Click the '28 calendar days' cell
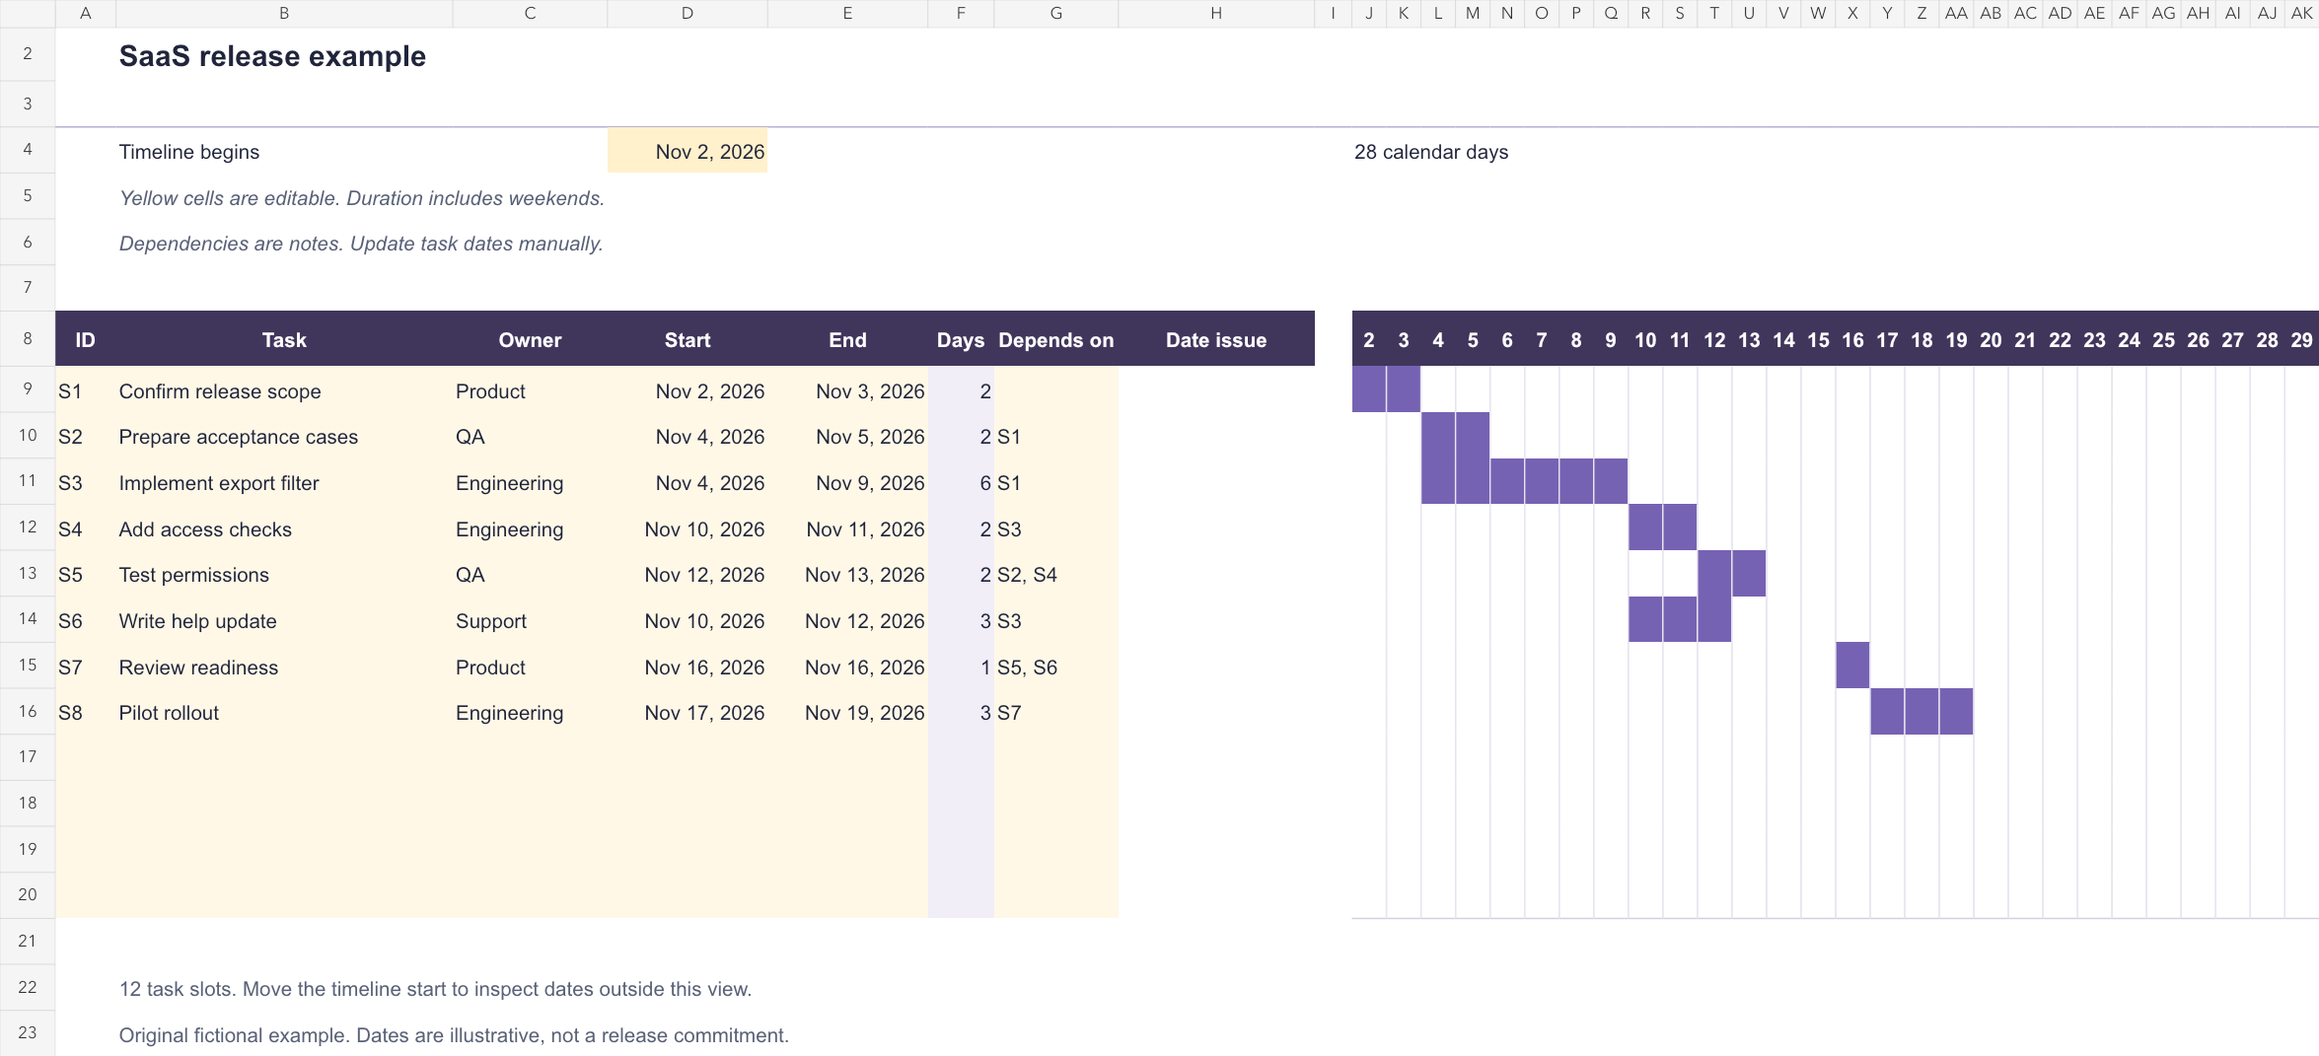Screen dimensions: 2319x1056 [x=1431, y=152]
